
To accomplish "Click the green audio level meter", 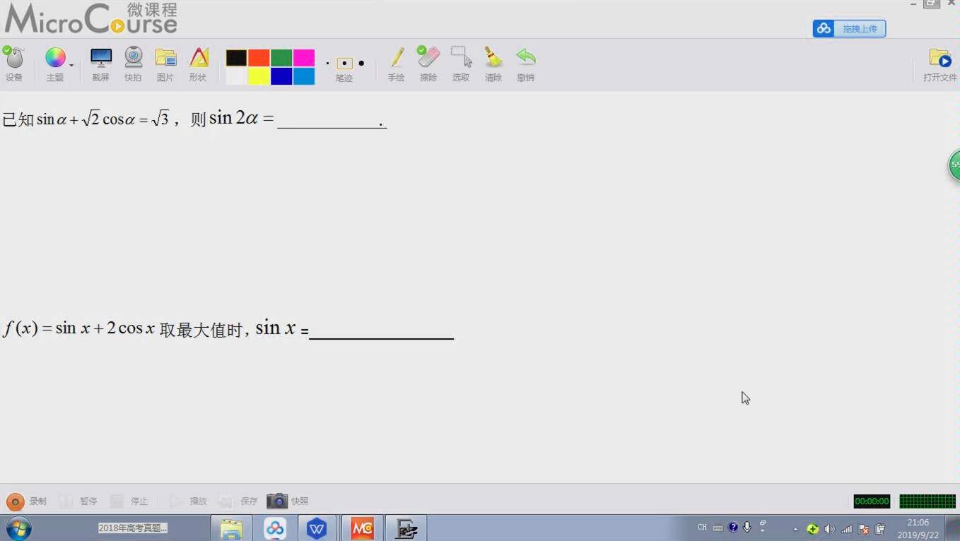I will 927,501.
